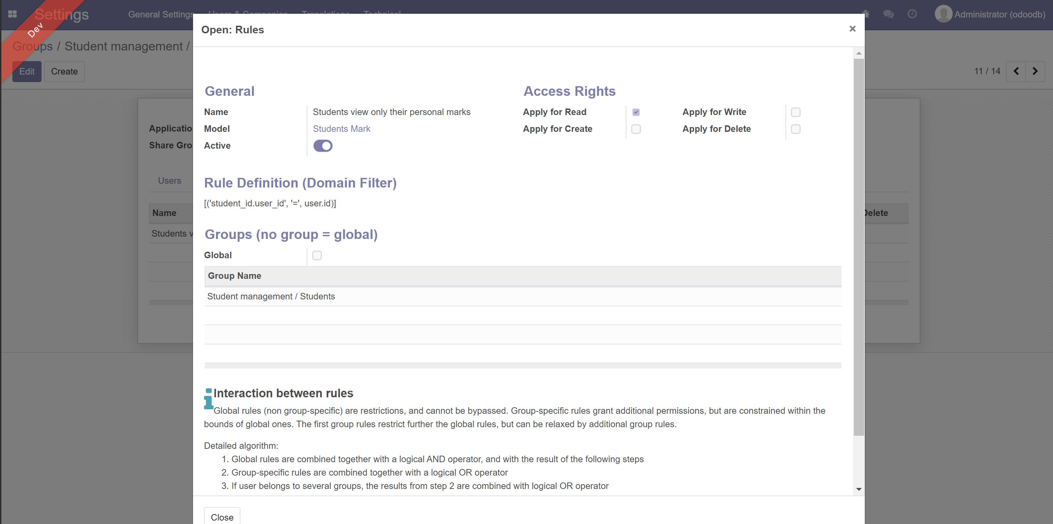Click the debug bug icon in top bar
1053x524 pixels.
point(866,14)
